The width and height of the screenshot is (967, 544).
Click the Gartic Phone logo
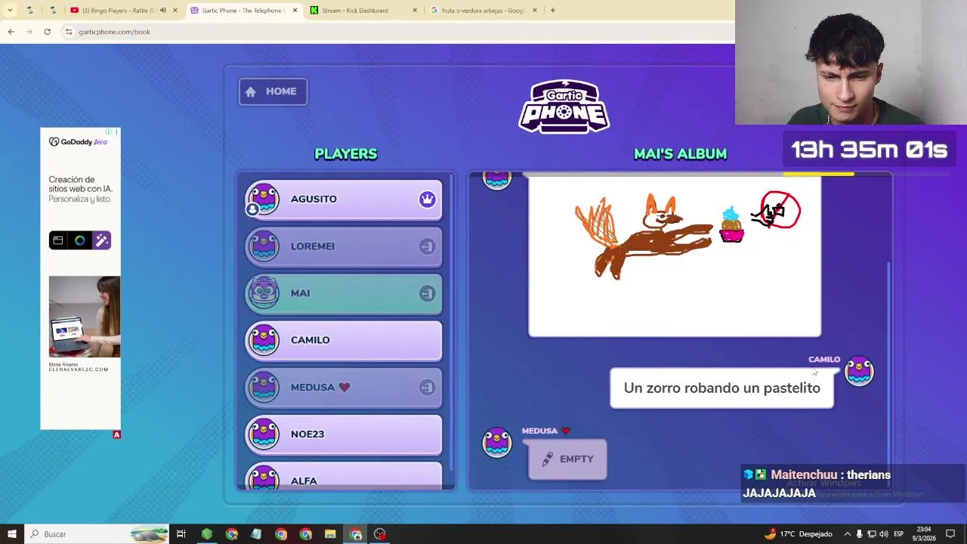[564, 107]
